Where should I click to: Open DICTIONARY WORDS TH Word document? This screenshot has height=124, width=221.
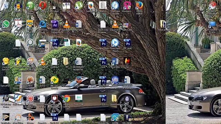tap(78, 62)
